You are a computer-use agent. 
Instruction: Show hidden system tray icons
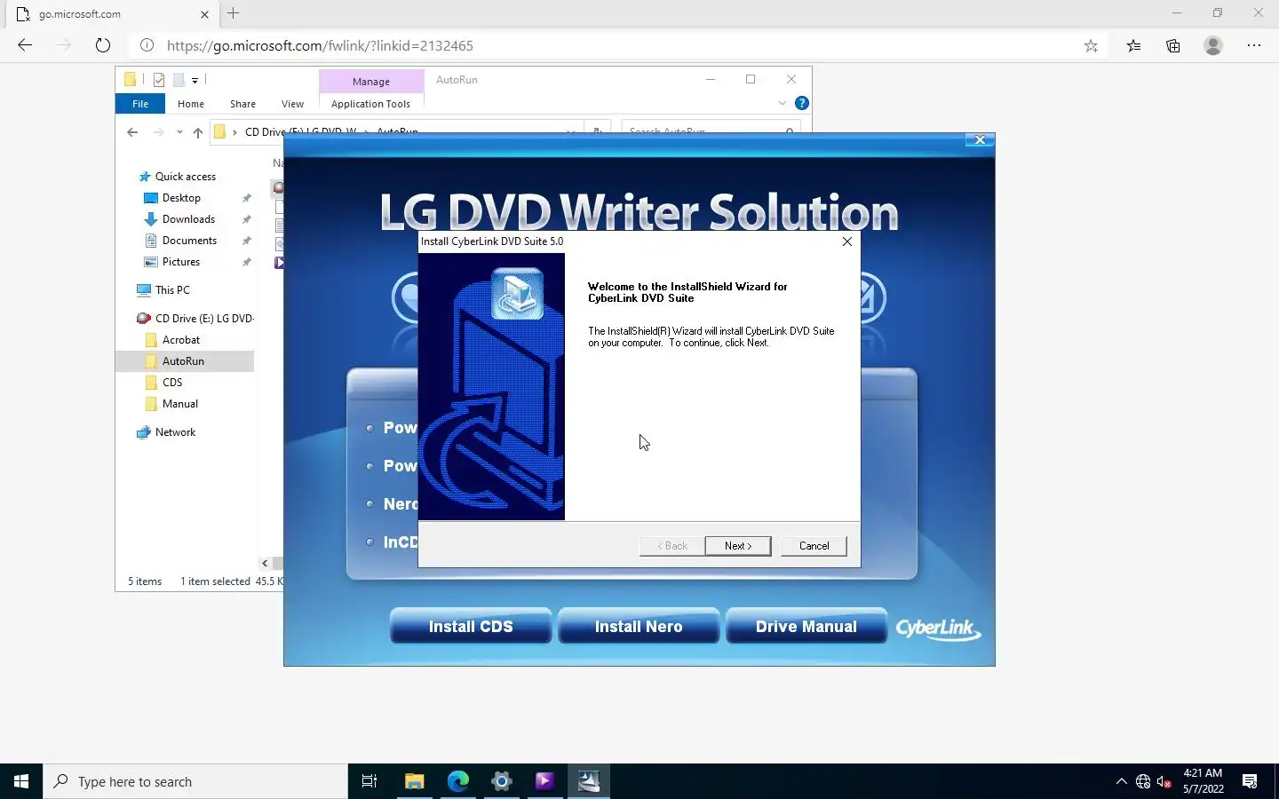click(1121, 781)
